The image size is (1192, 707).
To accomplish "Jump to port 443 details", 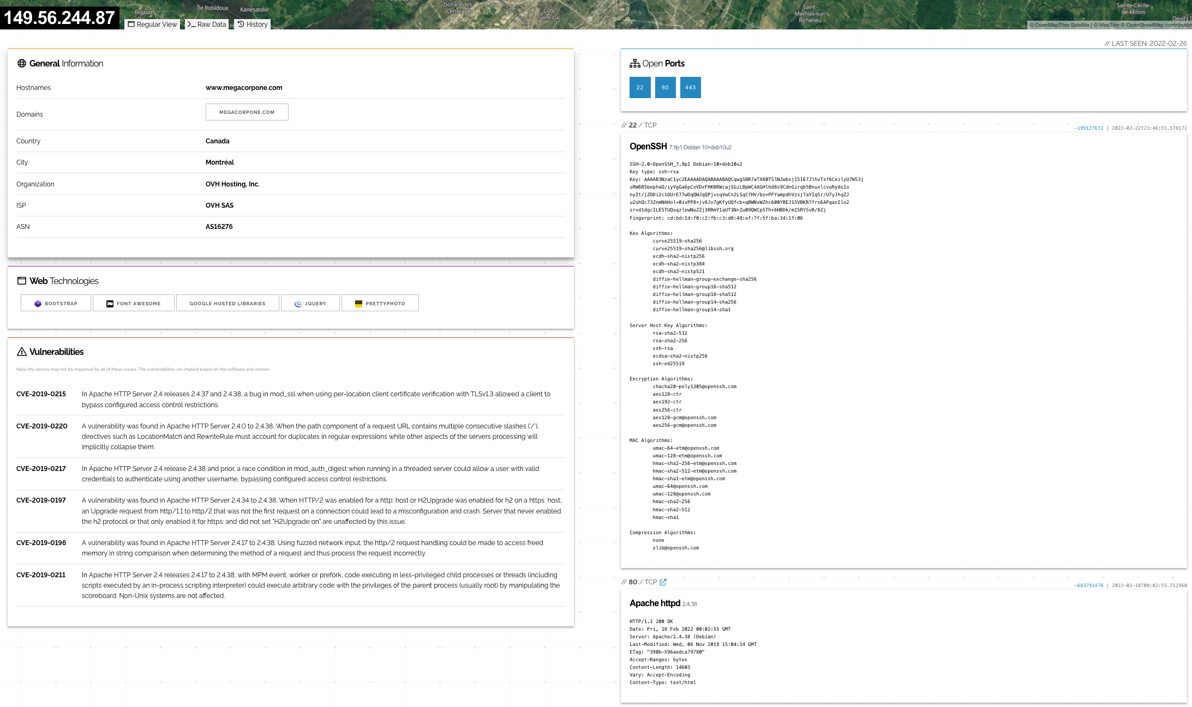I will (x=690, y=87).
